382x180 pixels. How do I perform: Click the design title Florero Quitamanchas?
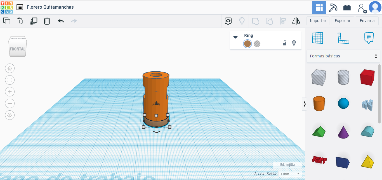pyautogui.click(x=50, y=7)
